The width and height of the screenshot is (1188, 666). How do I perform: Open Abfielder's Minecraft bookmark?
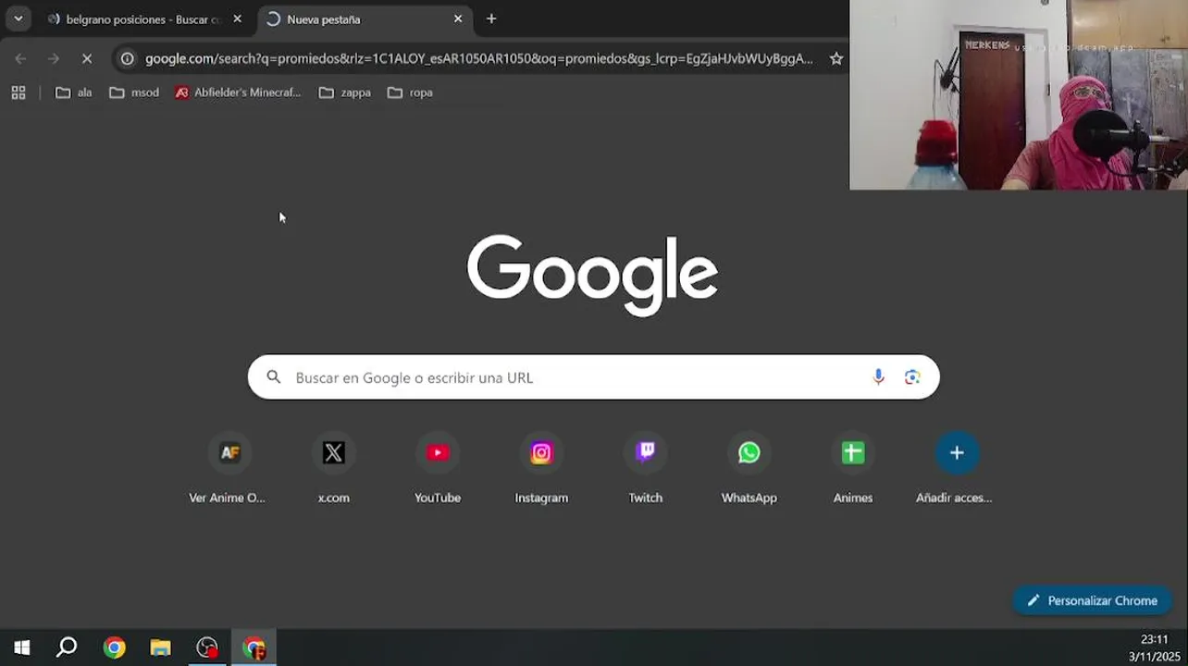tap(238, 92)
